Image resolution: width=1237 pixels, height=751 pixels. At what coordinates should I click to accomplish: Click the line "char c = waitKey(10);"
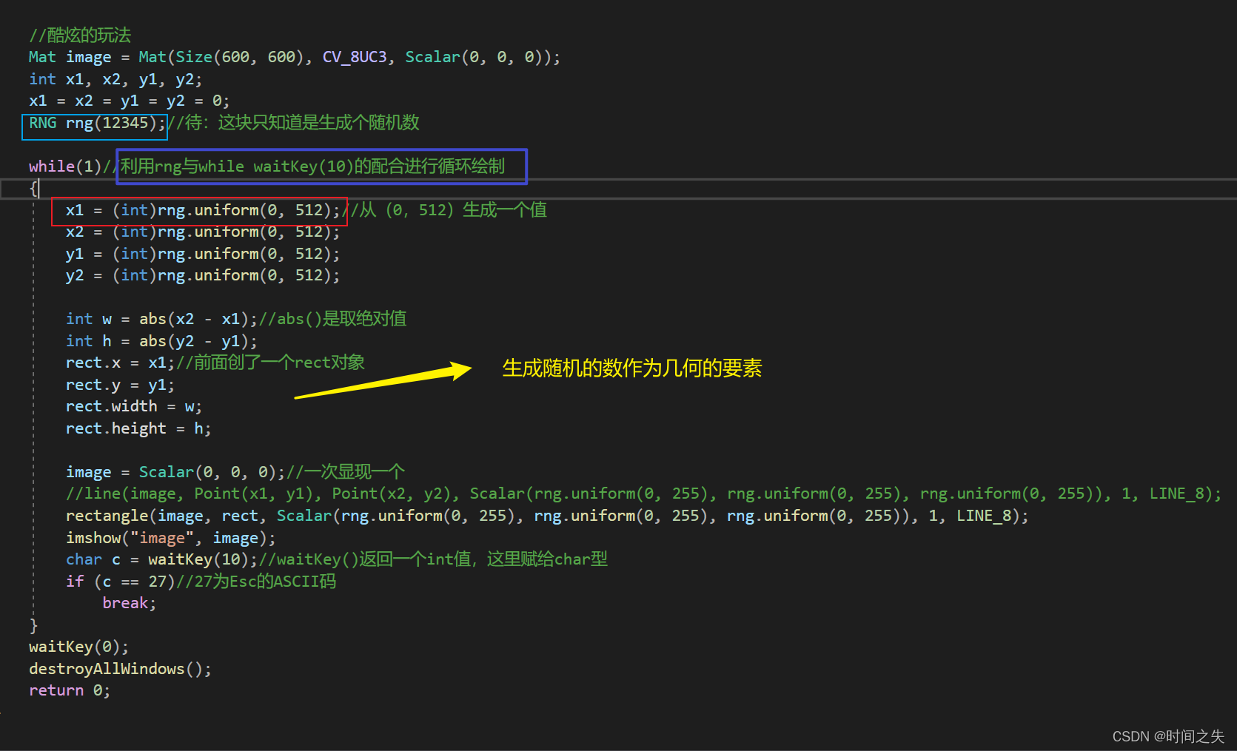coord(161,559)
